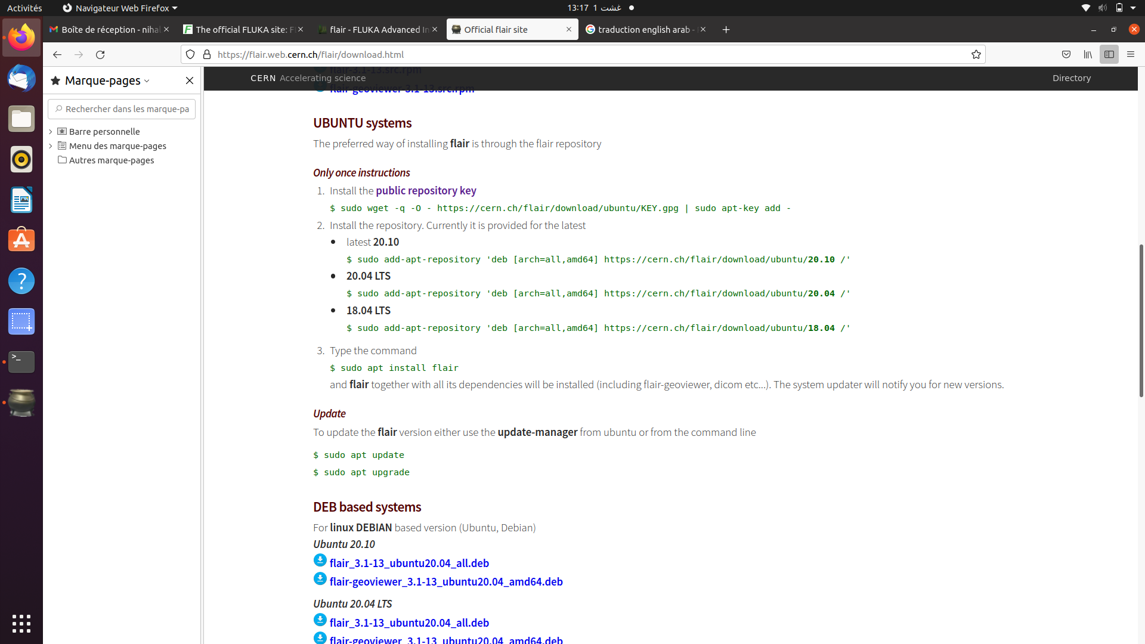Click the battery indicator in top bar

(1119, 8)
